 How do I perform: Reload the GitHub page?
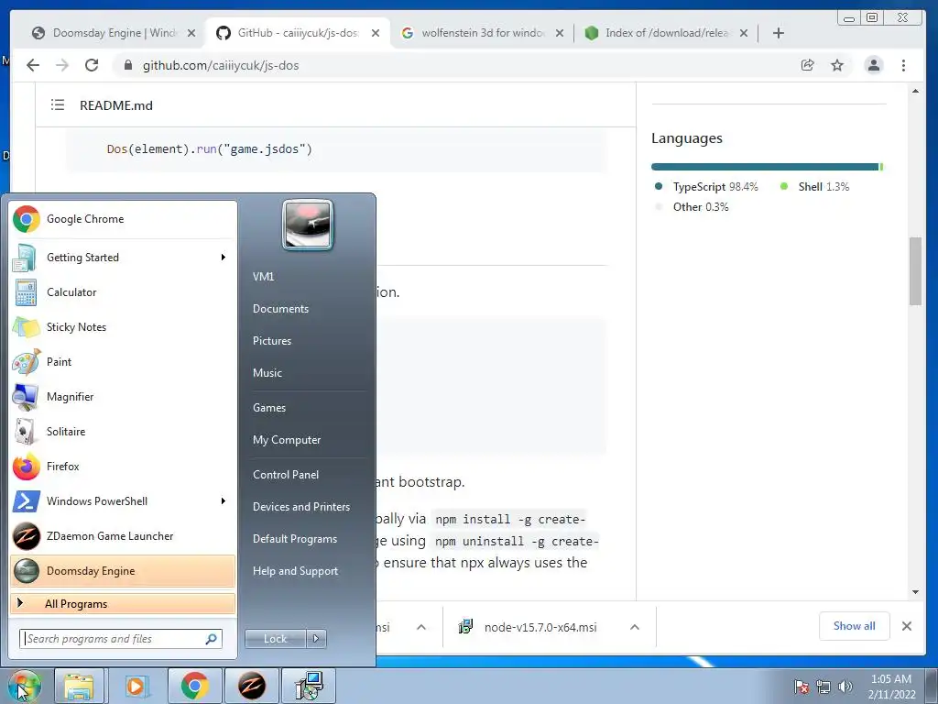[92, 65]
